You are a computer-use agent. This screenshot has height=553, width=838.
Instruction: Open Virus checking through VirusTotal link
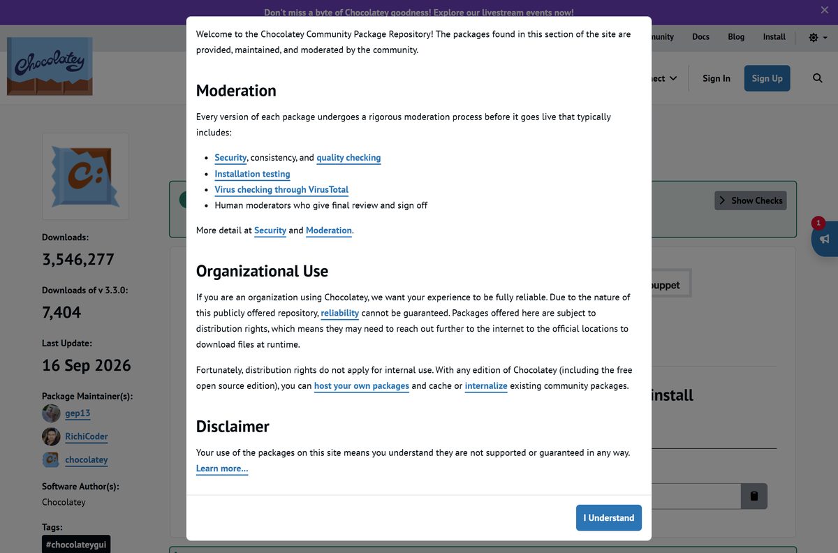click(x=281, y=189)
